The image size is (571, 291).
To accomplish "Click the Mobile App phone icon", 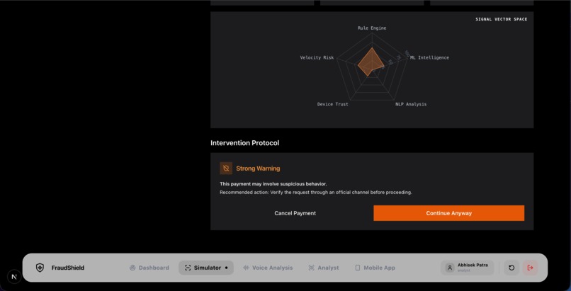I will tap(358, 268).
